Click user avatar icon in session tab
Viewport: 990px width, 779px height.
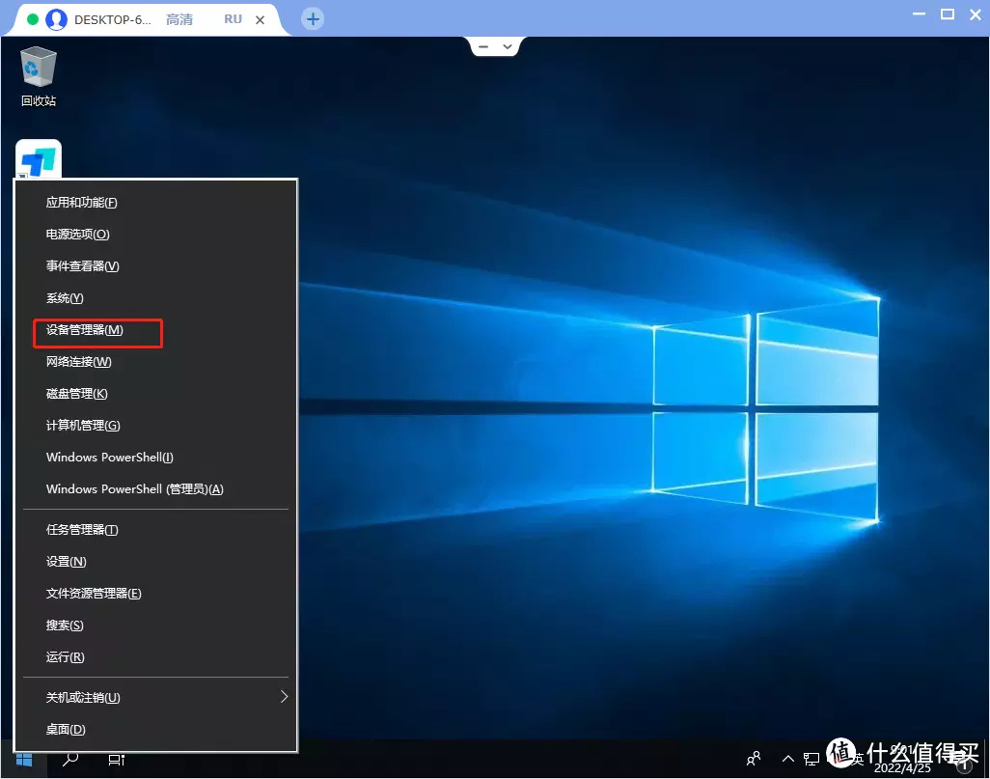click(56, 20)
